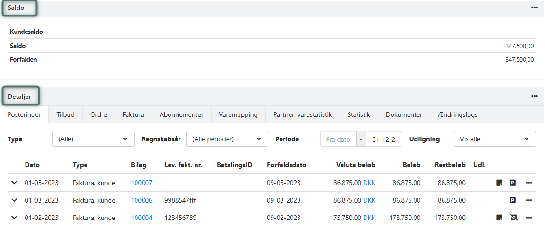Viewport: 545px width, 227px height.
Task: Click the Bilag column header
Action: pyautogui.click(x=139, y=165)
